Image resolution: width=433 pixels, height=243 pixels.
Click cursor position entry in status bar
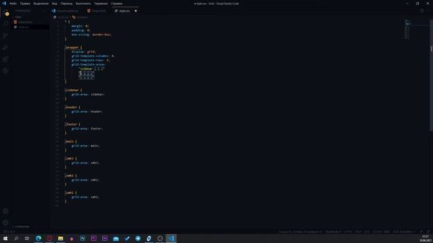pos(300,232)
